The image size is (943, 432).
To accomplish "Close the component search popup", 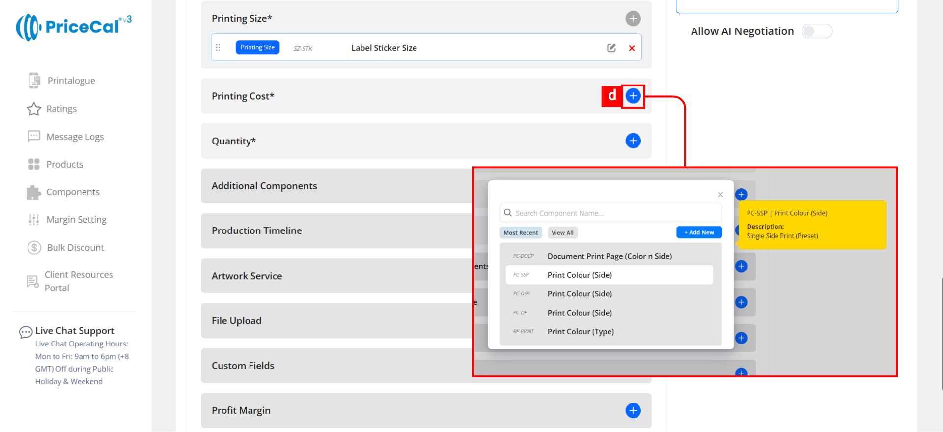I will click(x=720, y=195).
